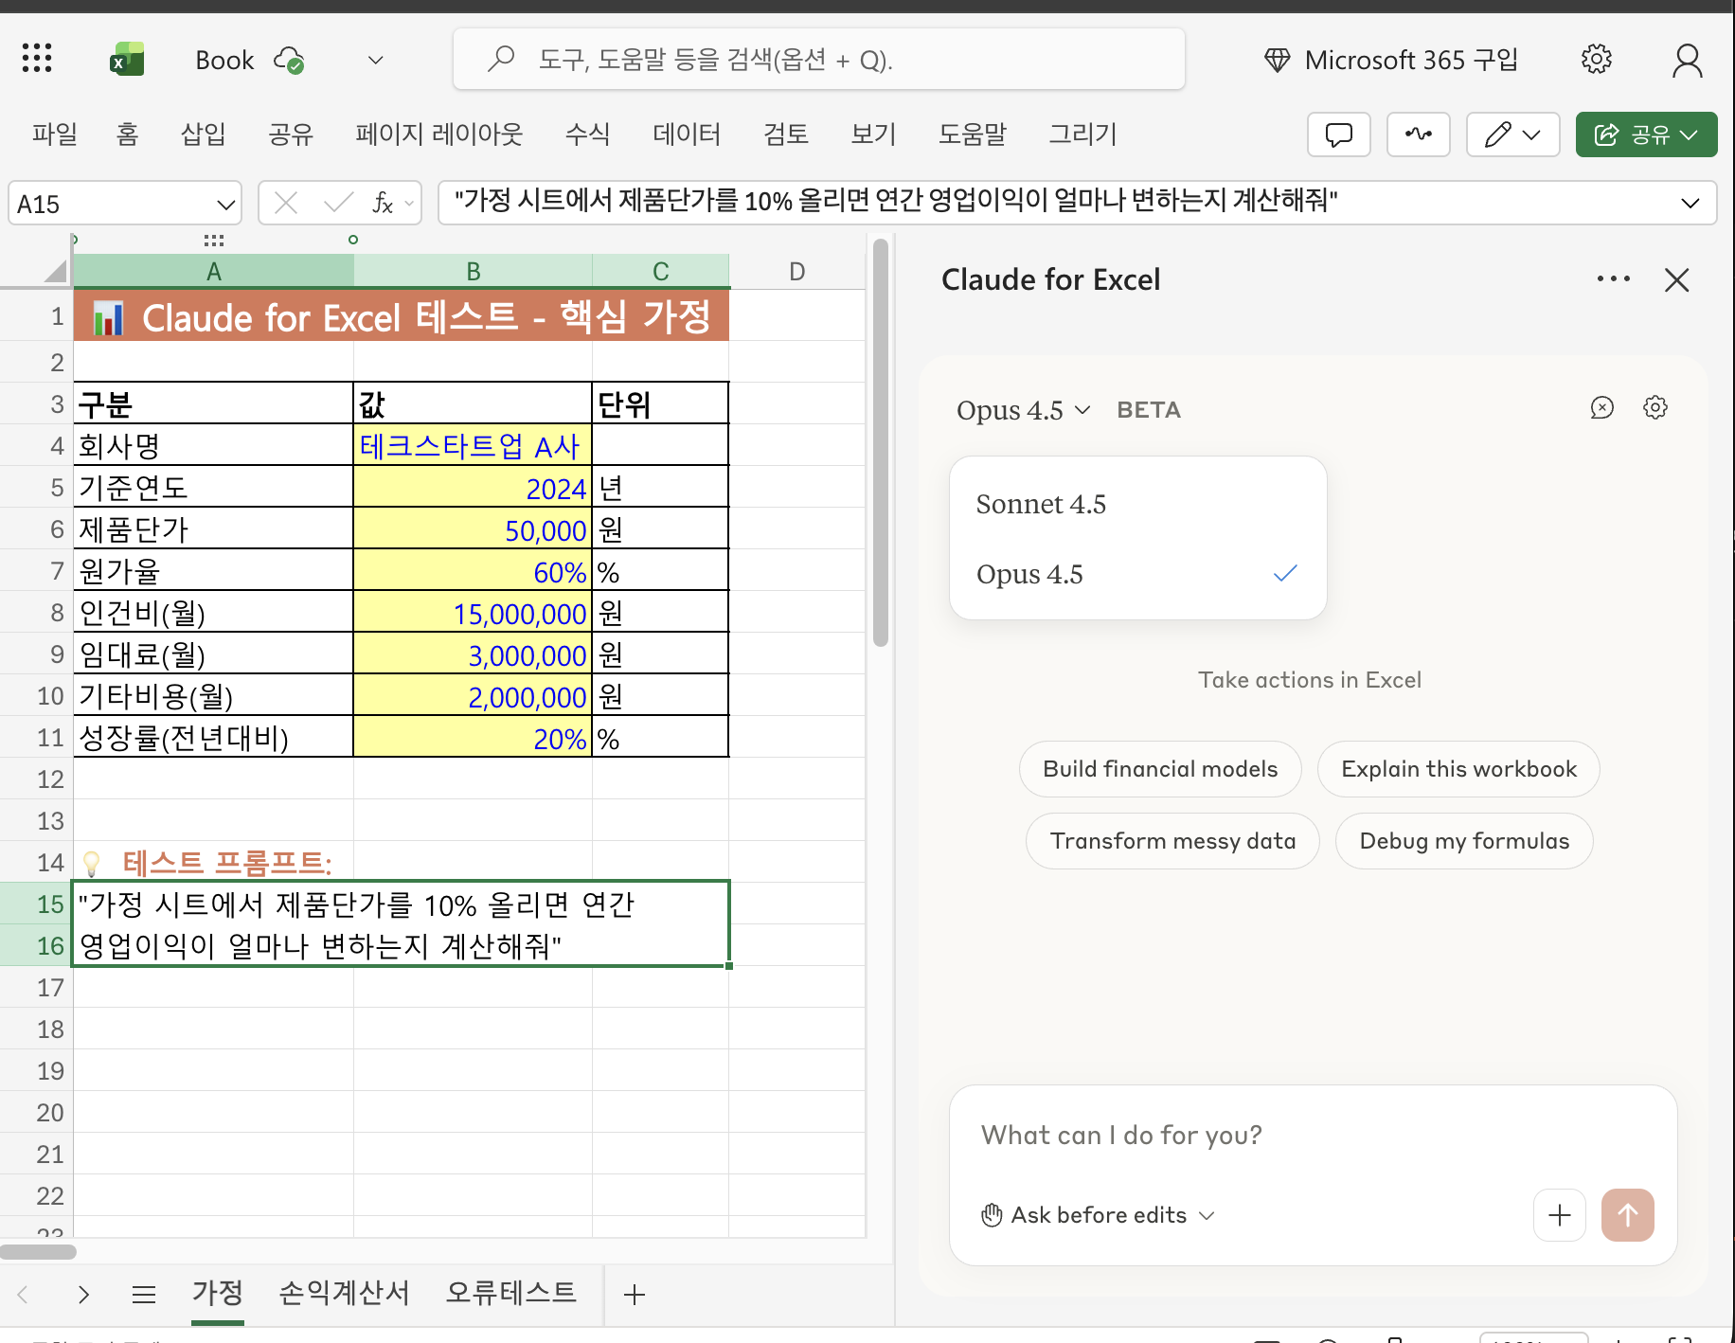Click the Debug my formulas suggestion
This screenshot has width=1735, height=1343.
click(x=1464, y=841)
